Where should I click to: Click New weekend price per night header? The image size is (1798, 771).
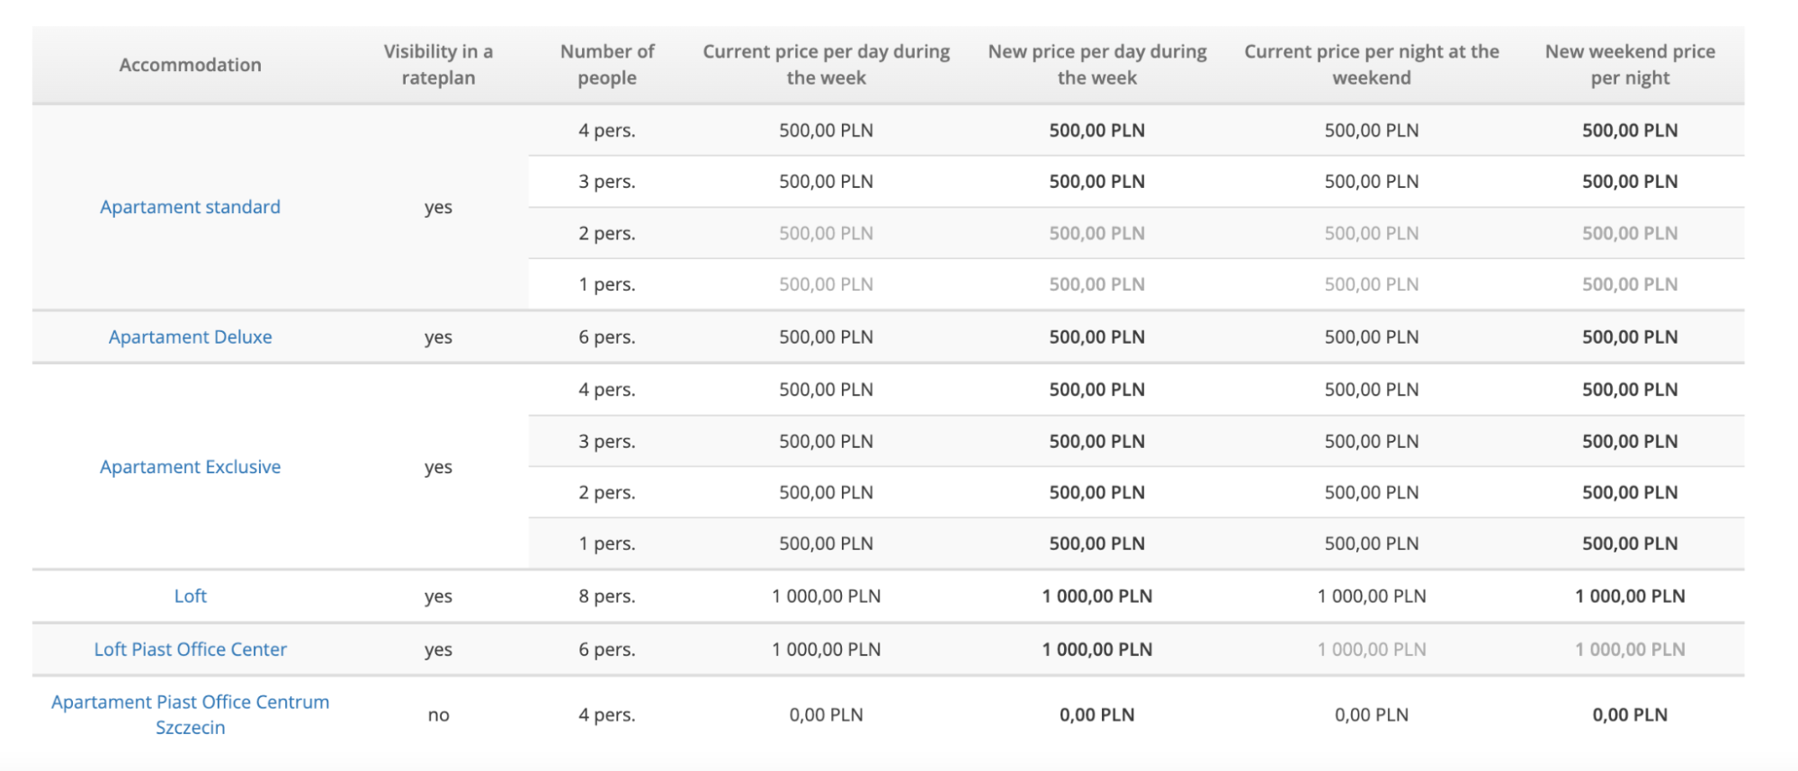point(1629,65)
